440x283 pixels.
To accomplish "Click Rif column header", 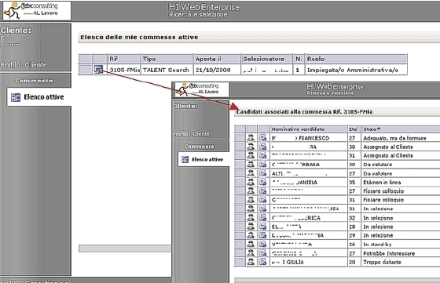I will [x=124, y=59].
